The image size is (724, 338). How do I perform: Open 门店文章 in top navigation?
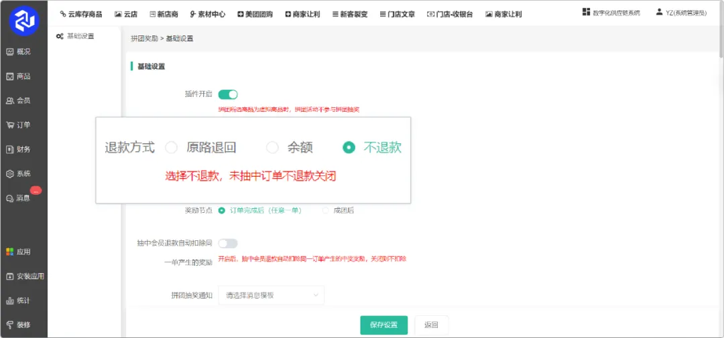(397, 14)
